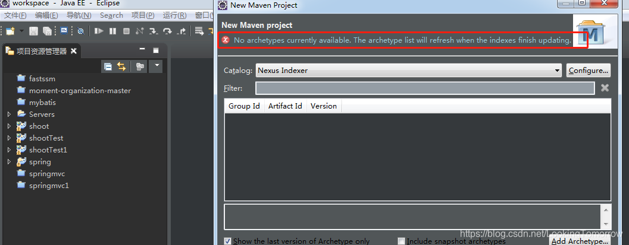Sort by Version column header
This screenshot has width=629, height=245.
324,106
